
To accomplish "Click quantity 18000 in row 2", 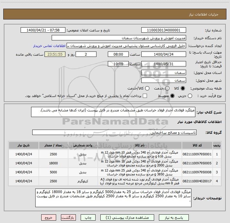I will (x=53, y=163).
